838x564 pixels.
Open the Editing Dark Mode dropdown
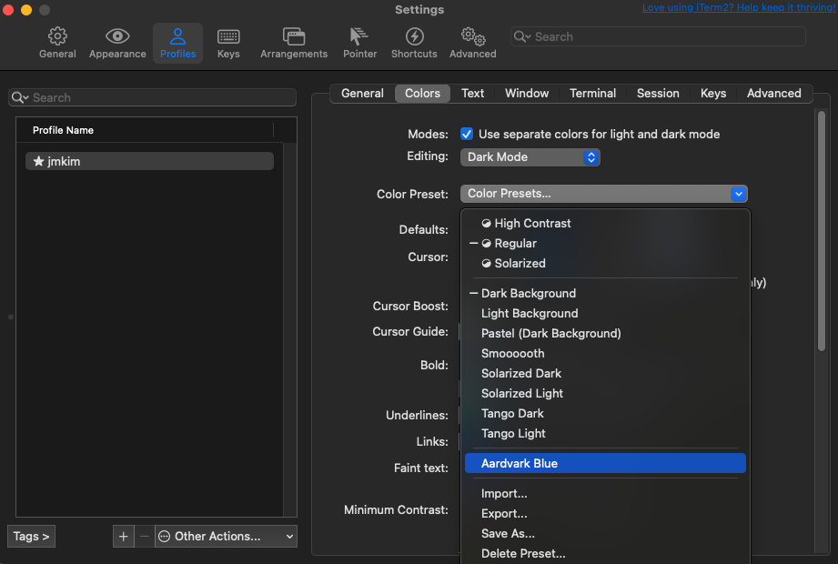pos(530,157)
